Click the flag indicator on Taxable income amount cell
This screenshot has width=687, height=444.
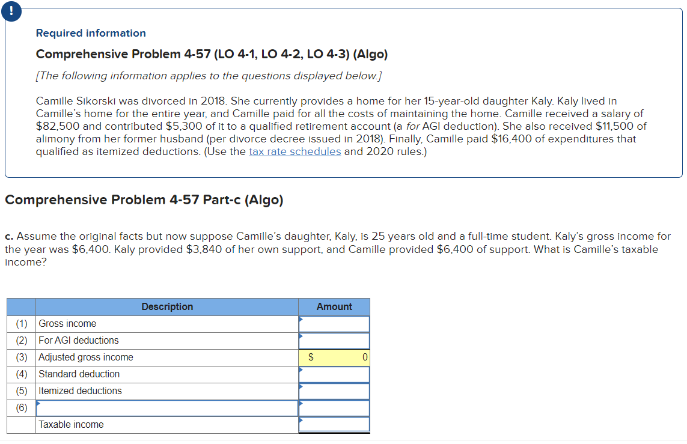coord(301,421)
